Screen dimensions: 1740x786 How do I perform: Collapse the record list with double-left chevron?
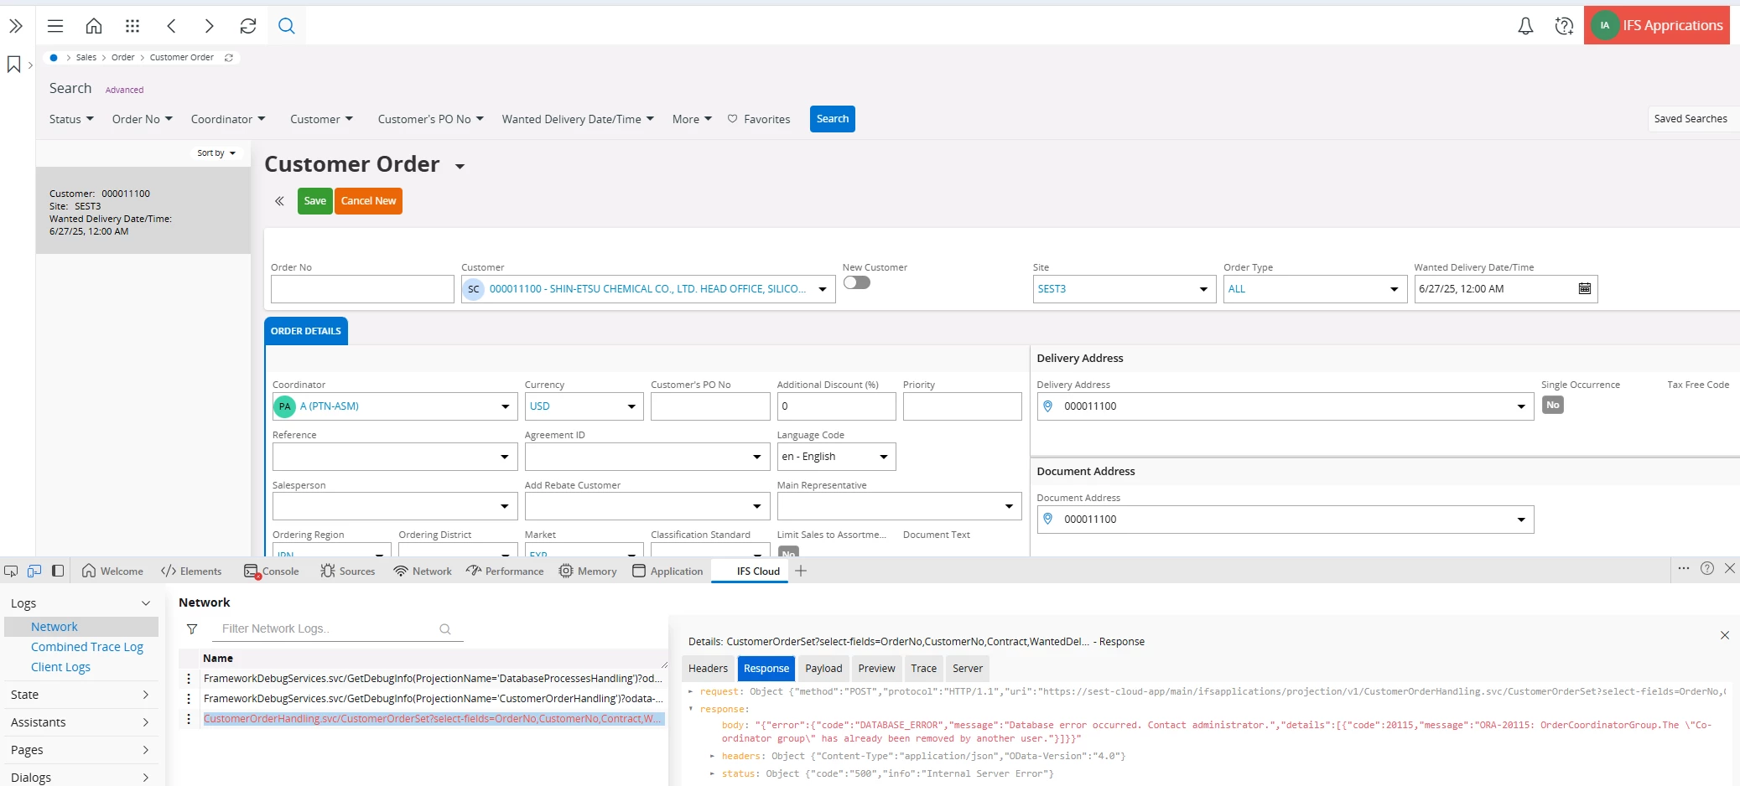click(279, 201)
